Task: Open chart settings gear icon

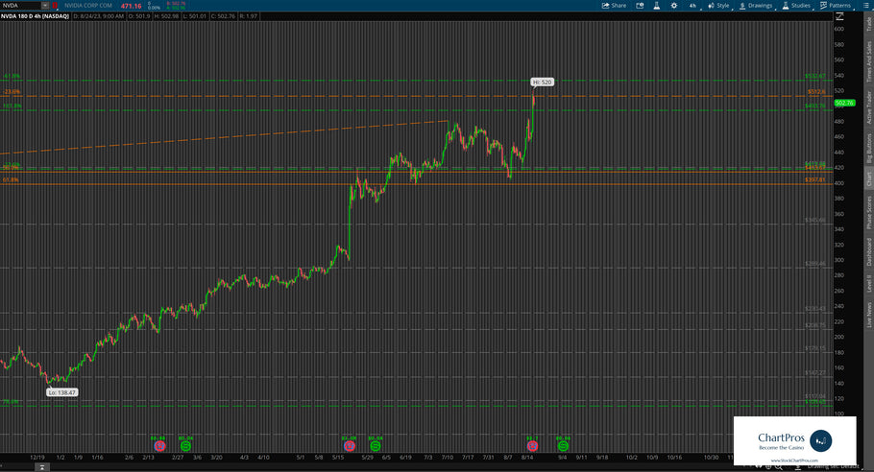Action: pos(674,6)
